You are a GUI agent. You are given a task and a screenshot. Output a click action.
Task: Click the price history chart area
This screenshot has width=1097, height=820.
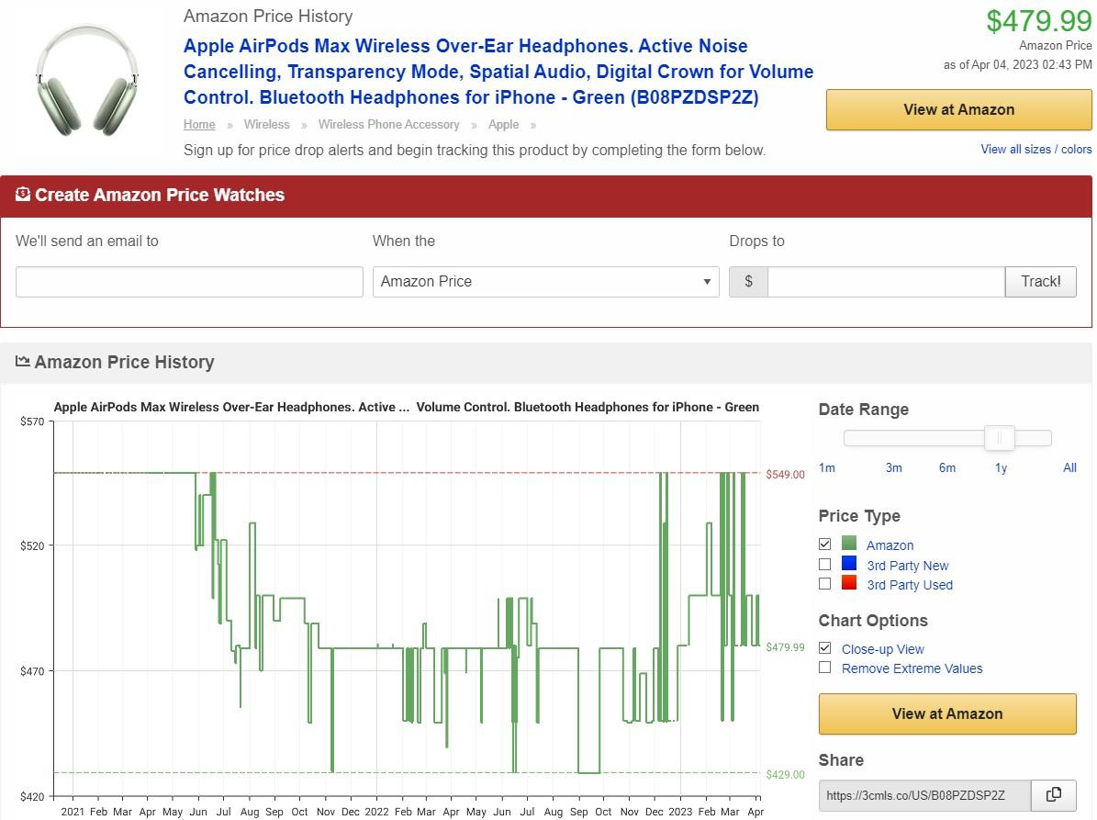point(408,609)
